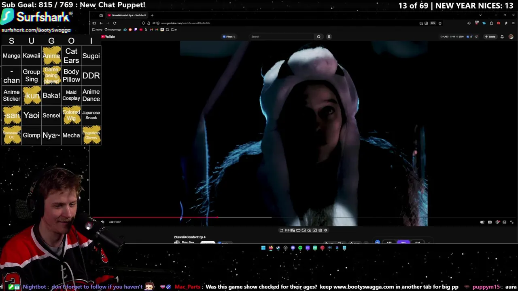Click the Filters button beside the search box
The image size is (518, 291).
(x=229, y=37)
